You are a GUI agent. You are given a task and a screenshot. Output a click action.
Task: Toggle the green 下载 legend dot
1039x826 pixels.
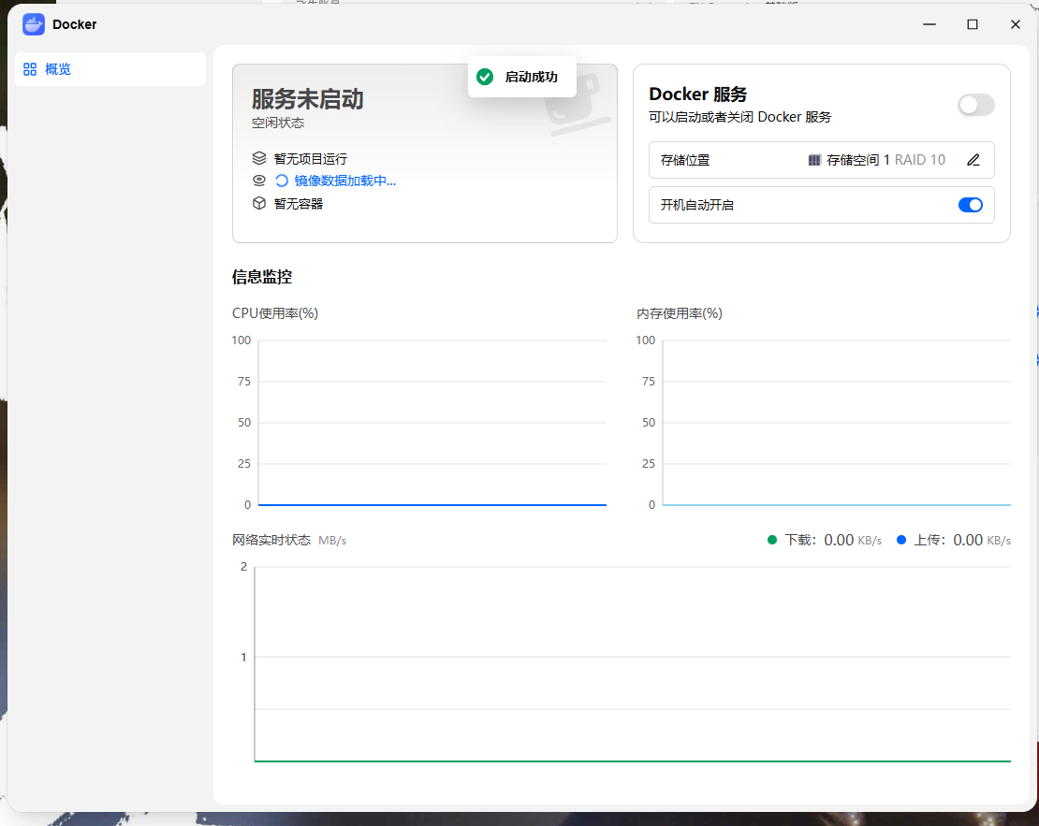click(771, 540)
